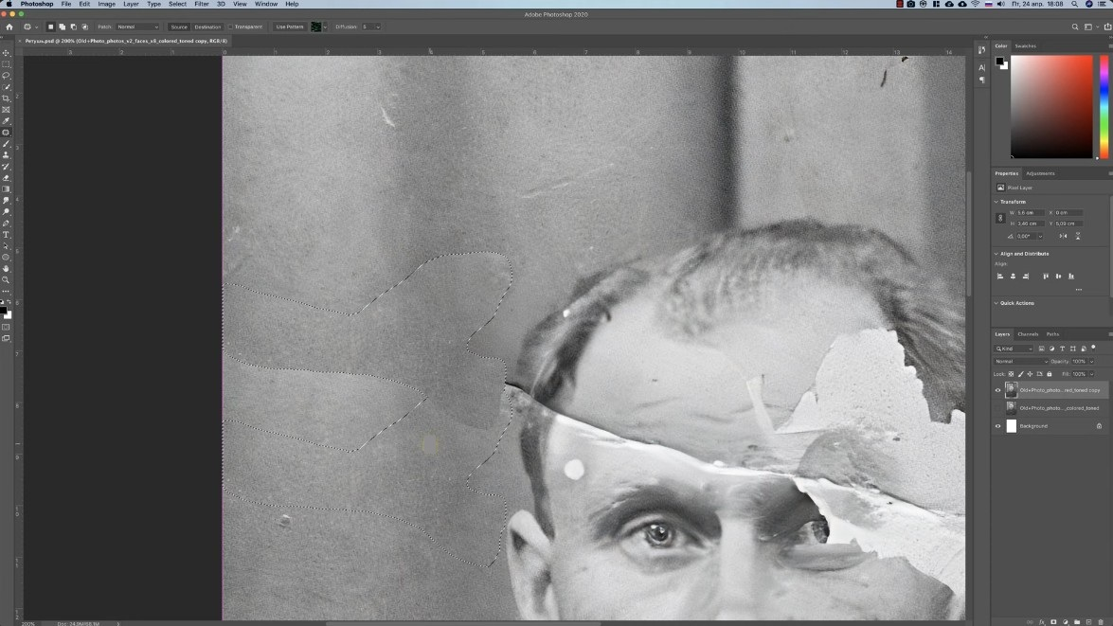Hide the top 'toned copy' layer
This screenshot has width=1113, height=626.
(x=997, y=390)
